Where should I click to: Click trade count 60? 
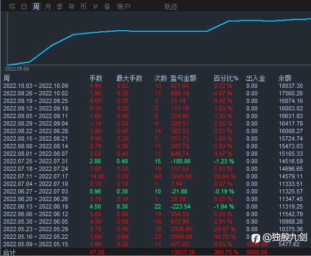coord(158,176)
